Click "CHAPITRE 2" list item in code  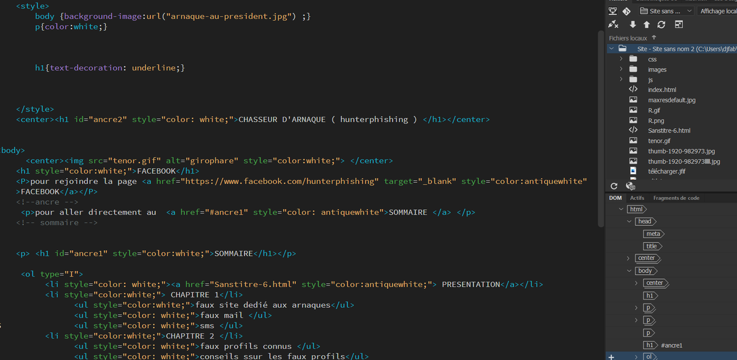(x=190, y=335)
